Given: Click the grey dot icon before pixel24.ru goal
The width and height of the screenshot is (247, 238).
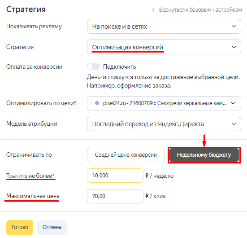Looking at the screenshot, I should [97, 103].
